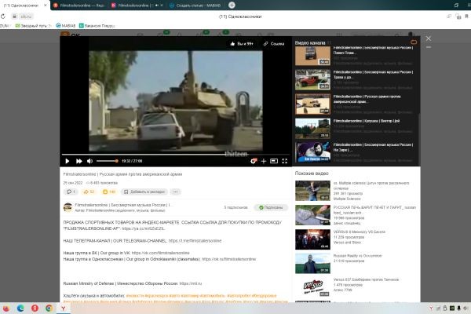This screenshot has height=314, width=471.
Task: Open channel video thumbnail with Павел Плам
Action: [x=312, y=56]
